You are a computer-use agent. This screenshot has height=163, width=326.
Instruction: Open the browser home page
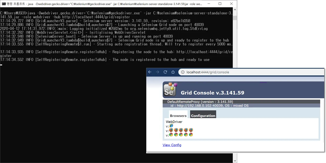[173, 72]
